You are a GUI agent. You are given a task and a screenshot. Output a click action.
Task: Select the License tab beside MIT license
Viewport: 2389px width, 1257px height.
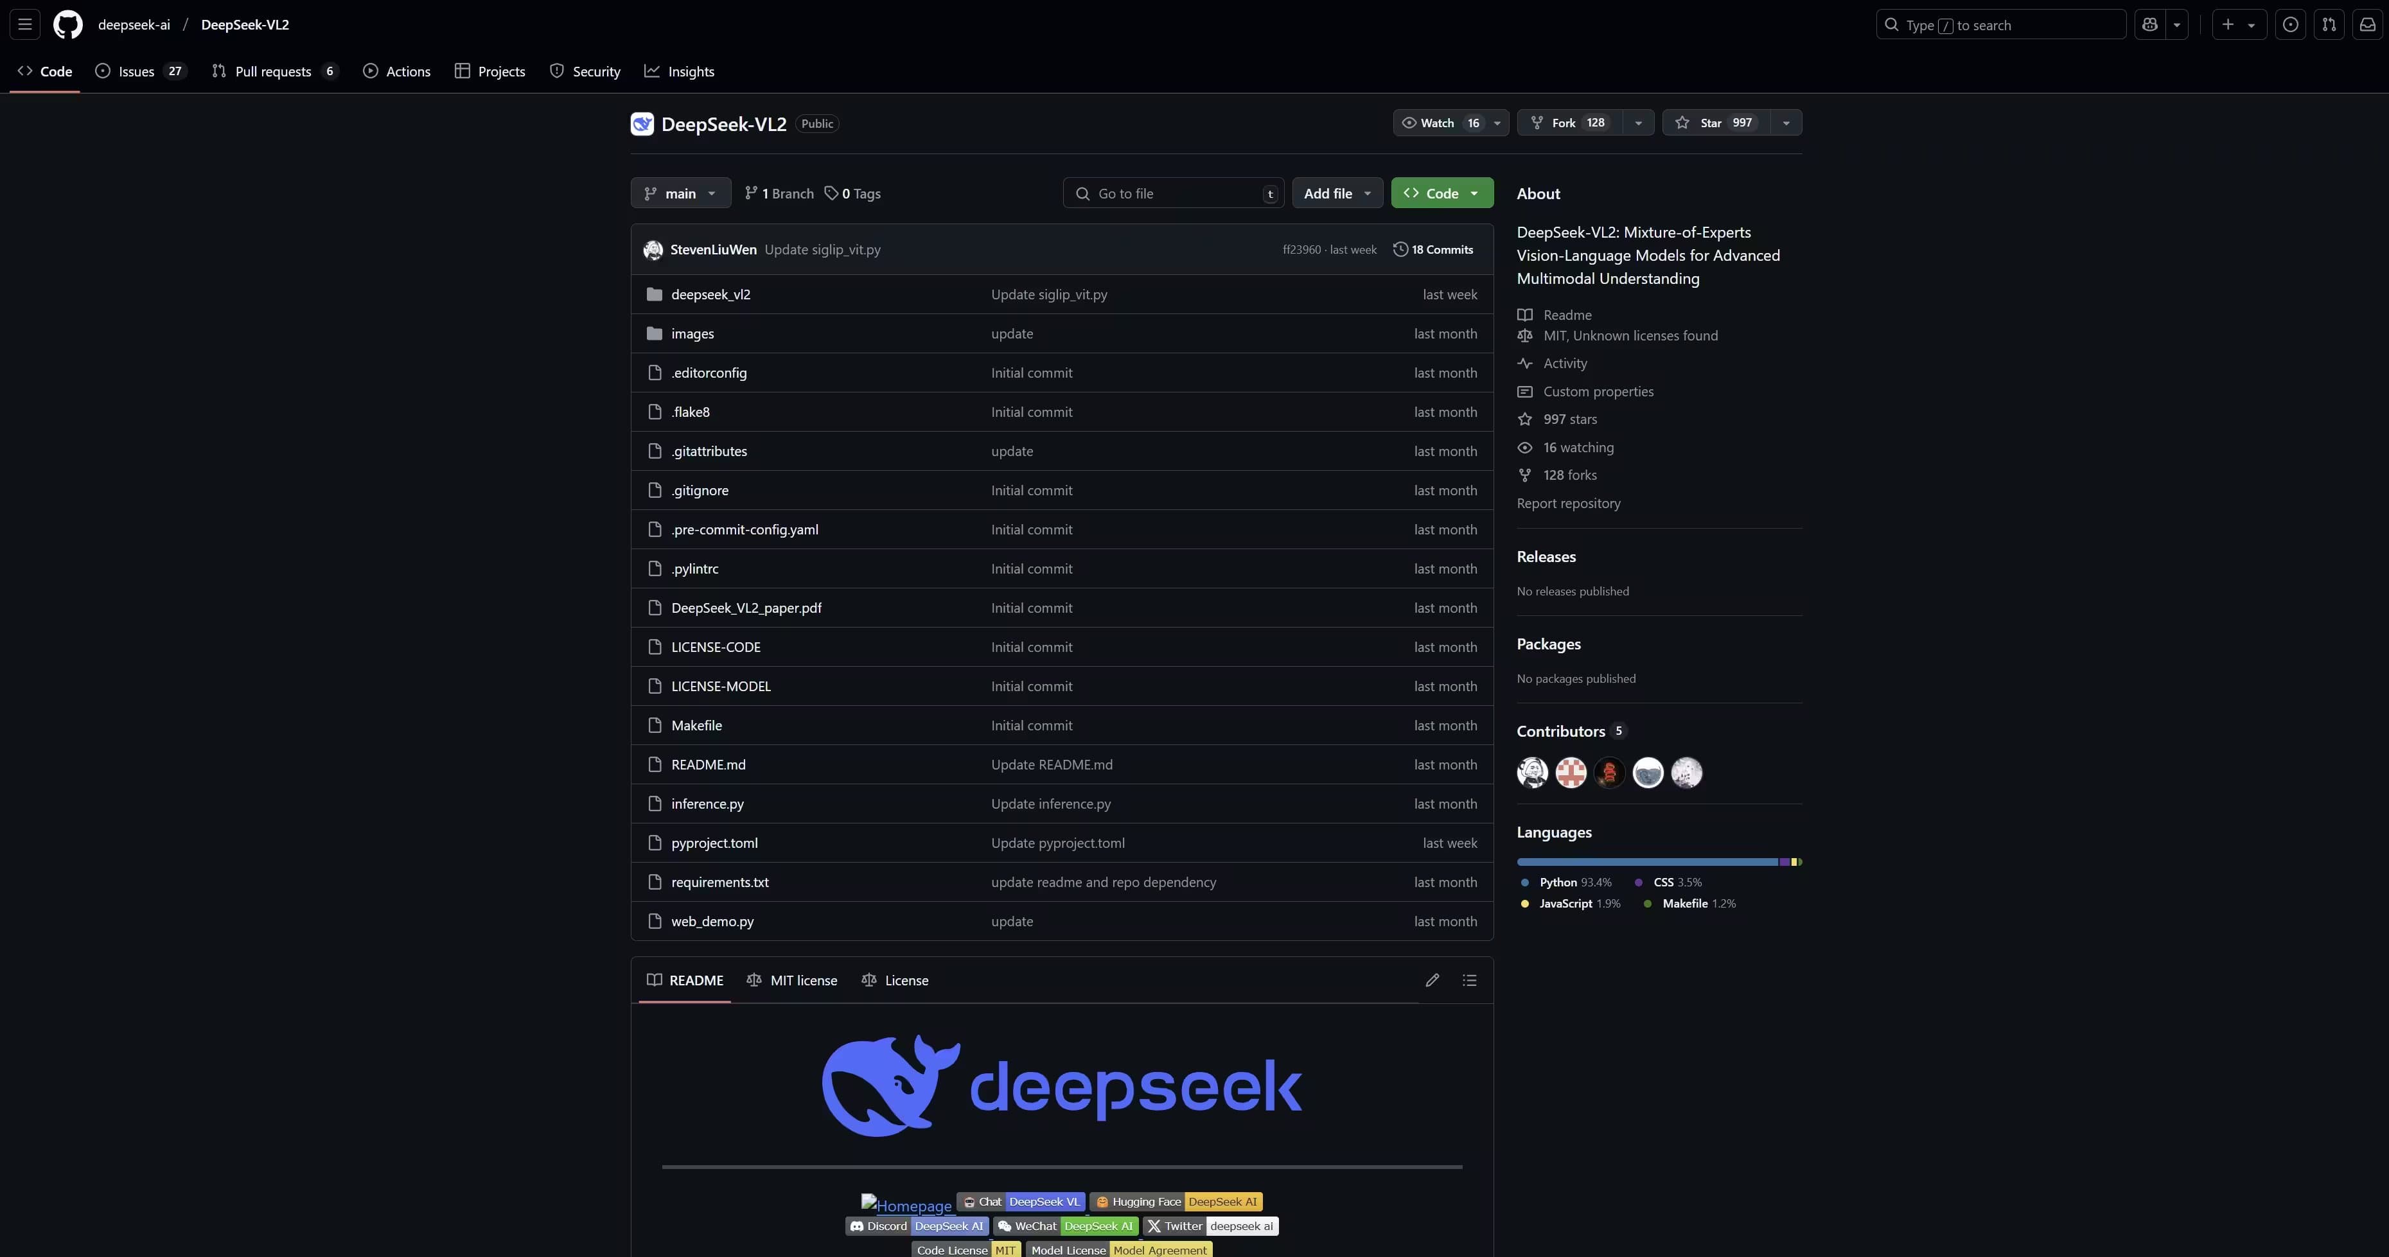point(895,980)
